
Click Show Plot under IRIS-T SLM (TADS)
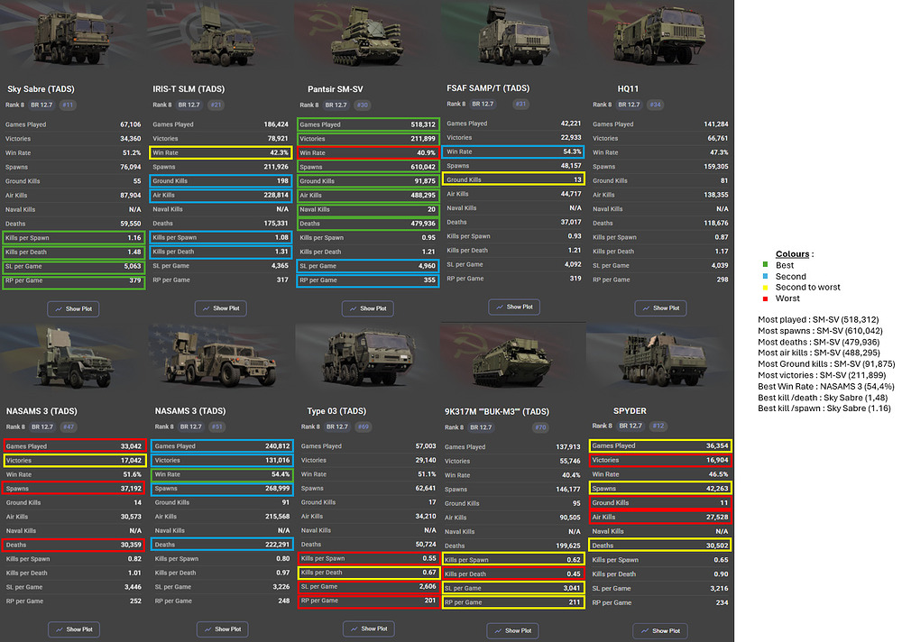(x=220, y=308)
